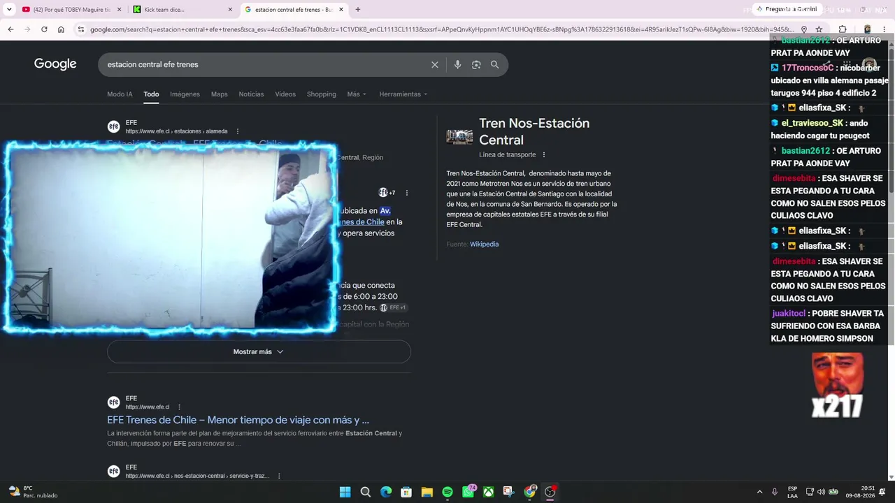Submit search with the magnifier icon

click(494, 64)
